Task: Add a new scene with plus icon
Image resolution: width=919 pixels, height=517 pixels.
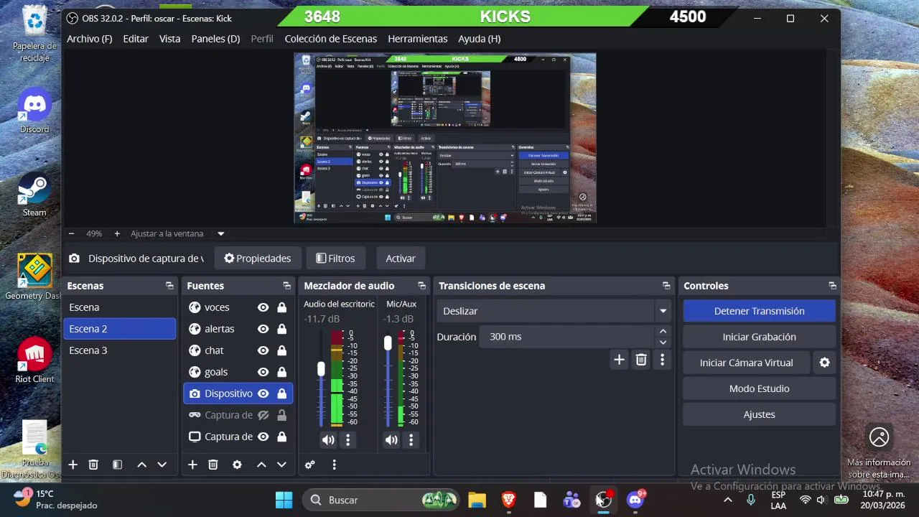Action: coord(73,465)
